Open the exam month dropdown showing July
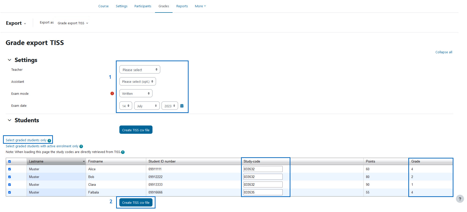Viewport: 467px width, 212px height. click(147, 106)
